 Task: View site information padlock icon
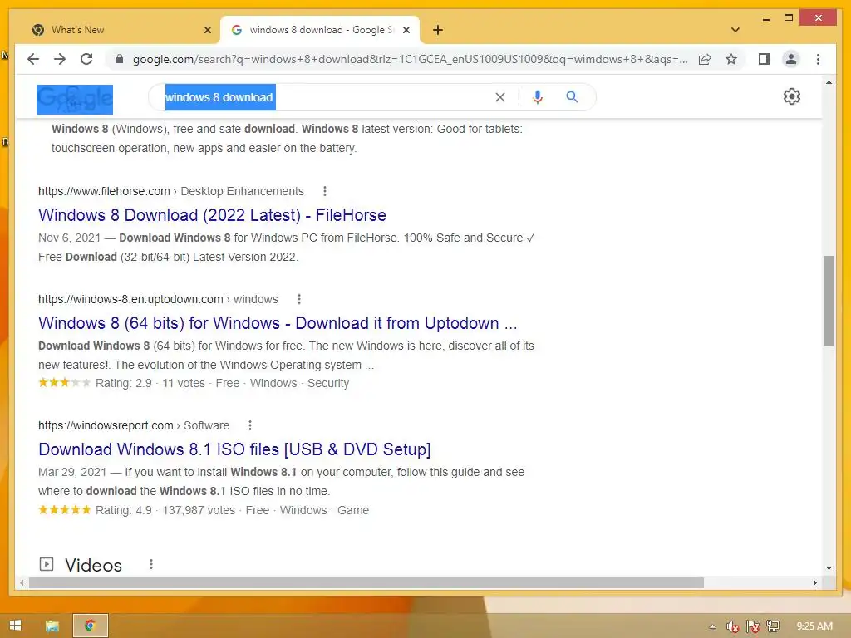tap(120, 59)
